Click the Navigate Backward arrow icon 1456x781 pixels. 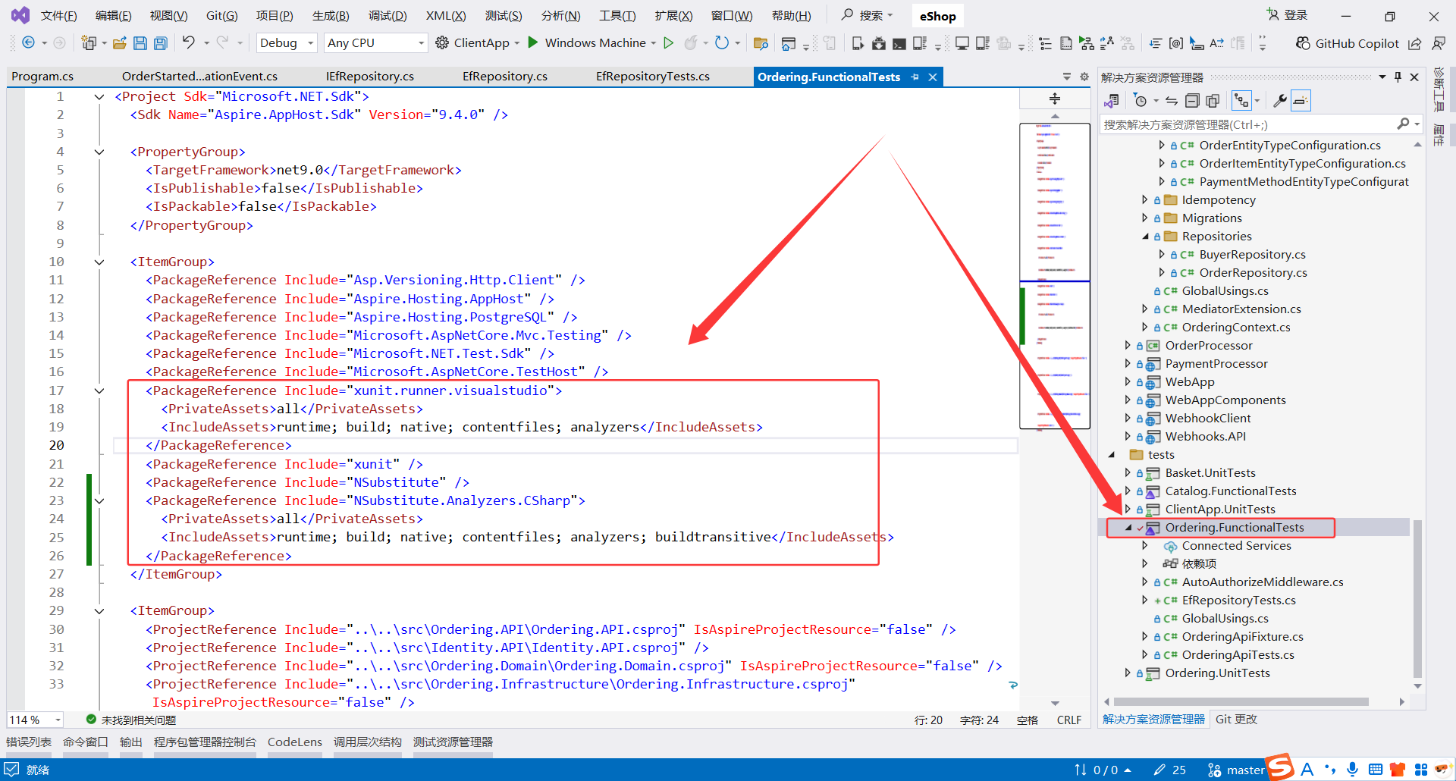pyautogui.click(x=28, y=43)
